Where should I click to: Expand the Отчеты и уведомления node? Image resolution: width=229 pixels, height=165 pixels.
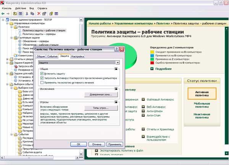tap(7, 59)
